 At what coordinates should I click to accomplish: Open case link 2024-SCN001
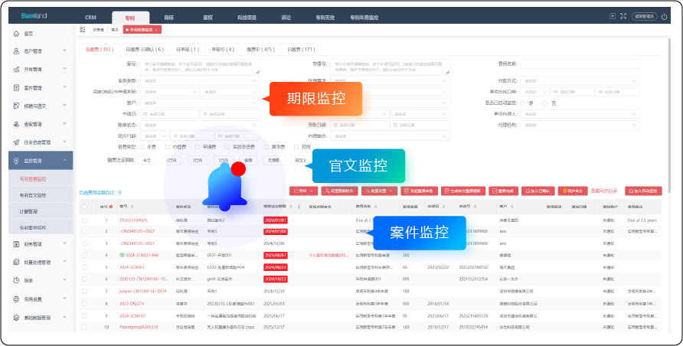pyautogui.click(x=132, y=267)
